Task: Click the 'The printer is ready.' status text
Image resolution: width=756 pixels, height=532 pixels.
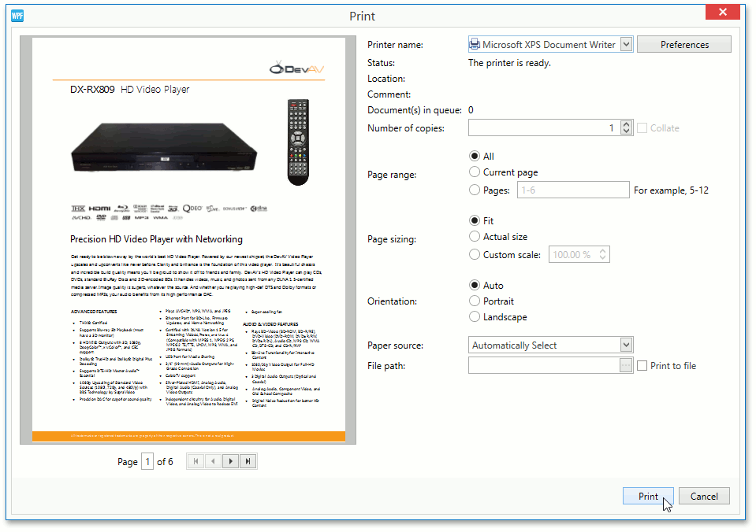Action: click(509, 63)
